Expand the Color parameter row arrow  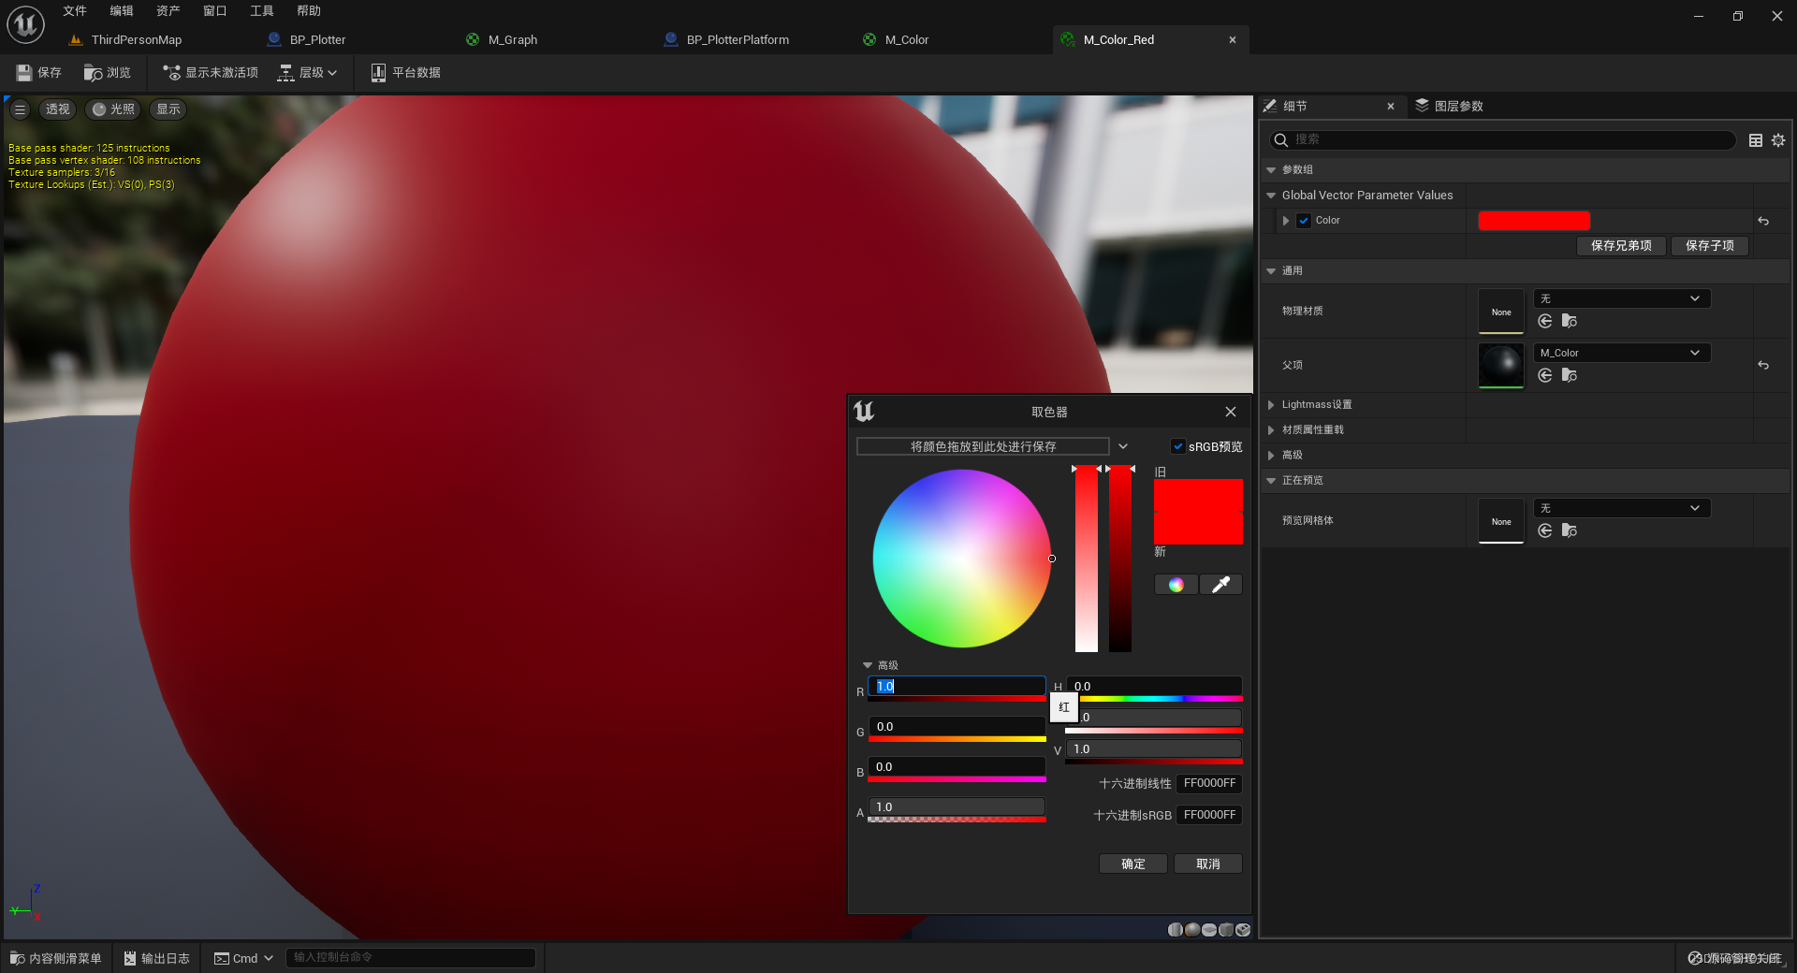pyautogui.click(x=1286, y=221)
